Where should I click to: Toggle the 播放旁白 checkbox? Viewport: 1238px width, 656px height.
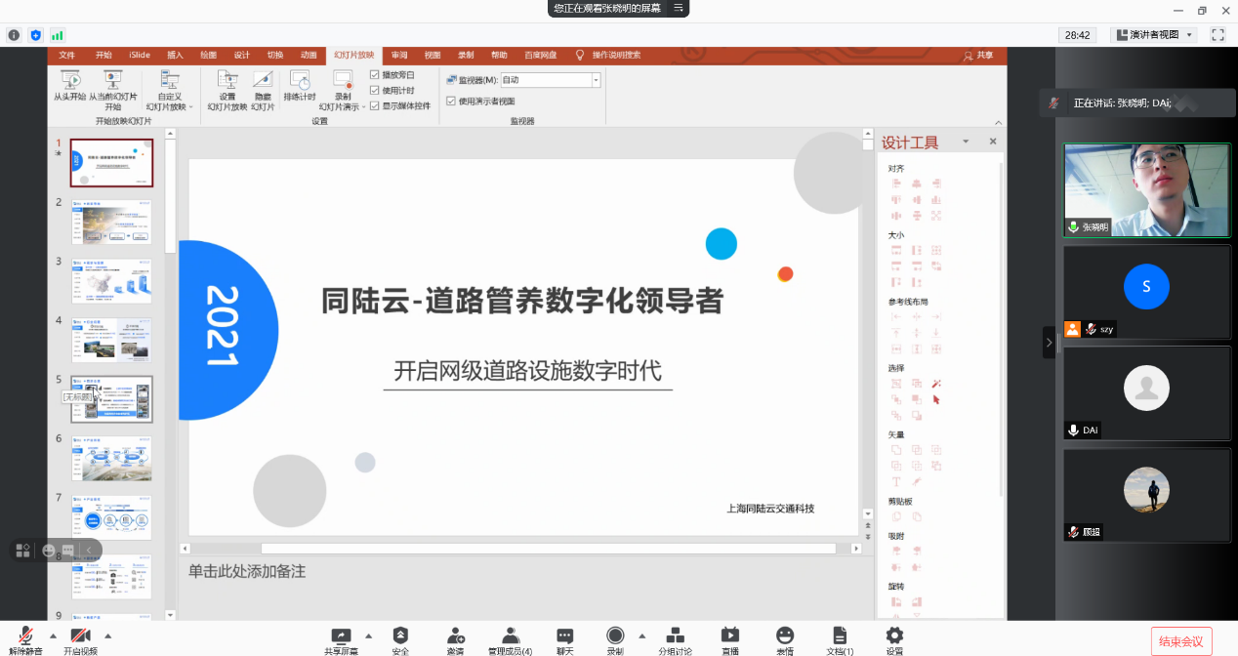(x=375, y=75)
